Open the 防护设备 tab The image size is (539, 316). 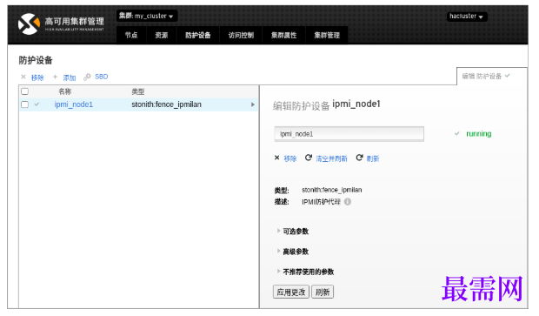point(197,35)
